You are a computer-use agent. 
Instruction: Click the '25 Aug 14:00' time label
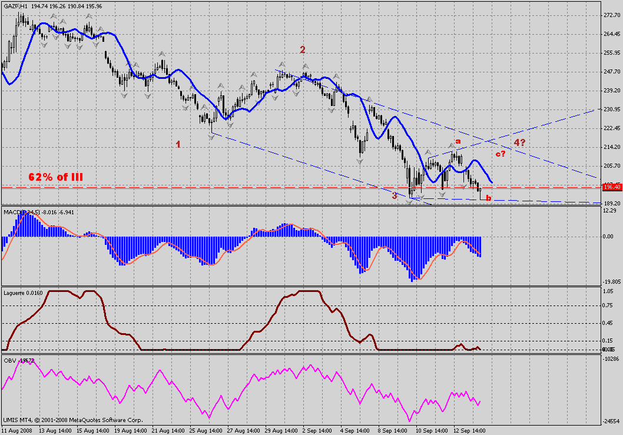(206, 431)
